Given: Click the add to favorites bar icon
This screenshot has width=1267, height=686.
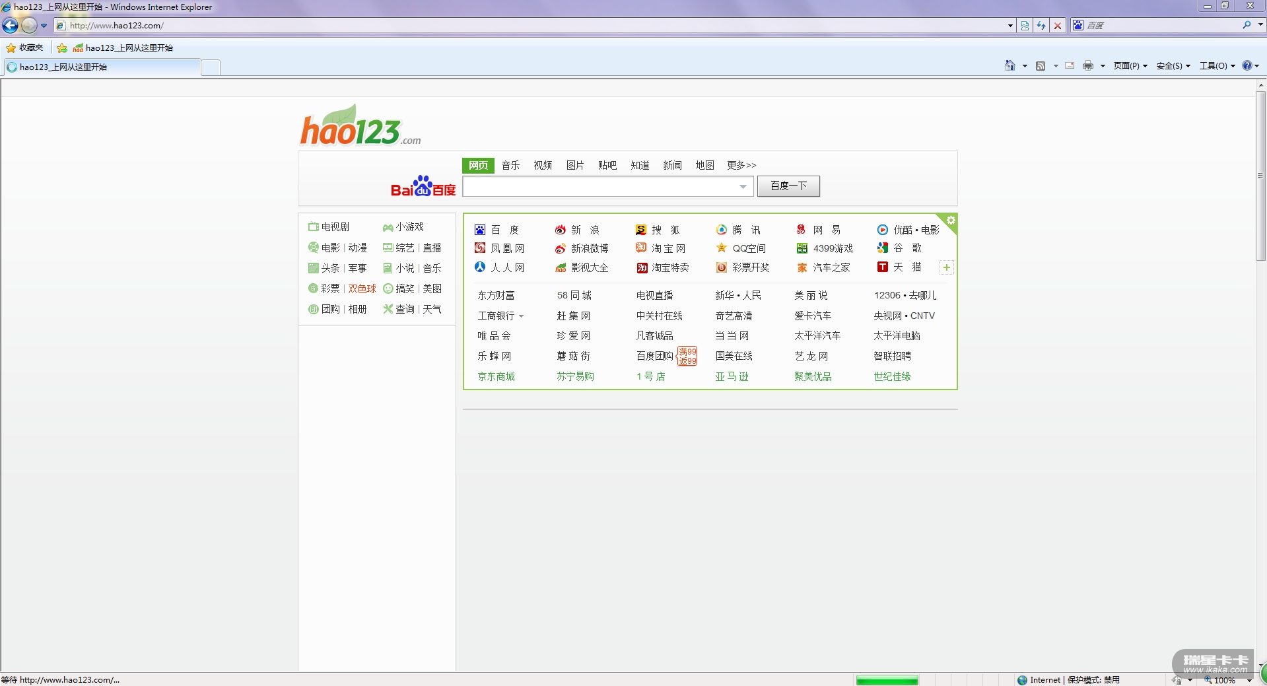Looking at the screenshot, I should tap(62, 48).
